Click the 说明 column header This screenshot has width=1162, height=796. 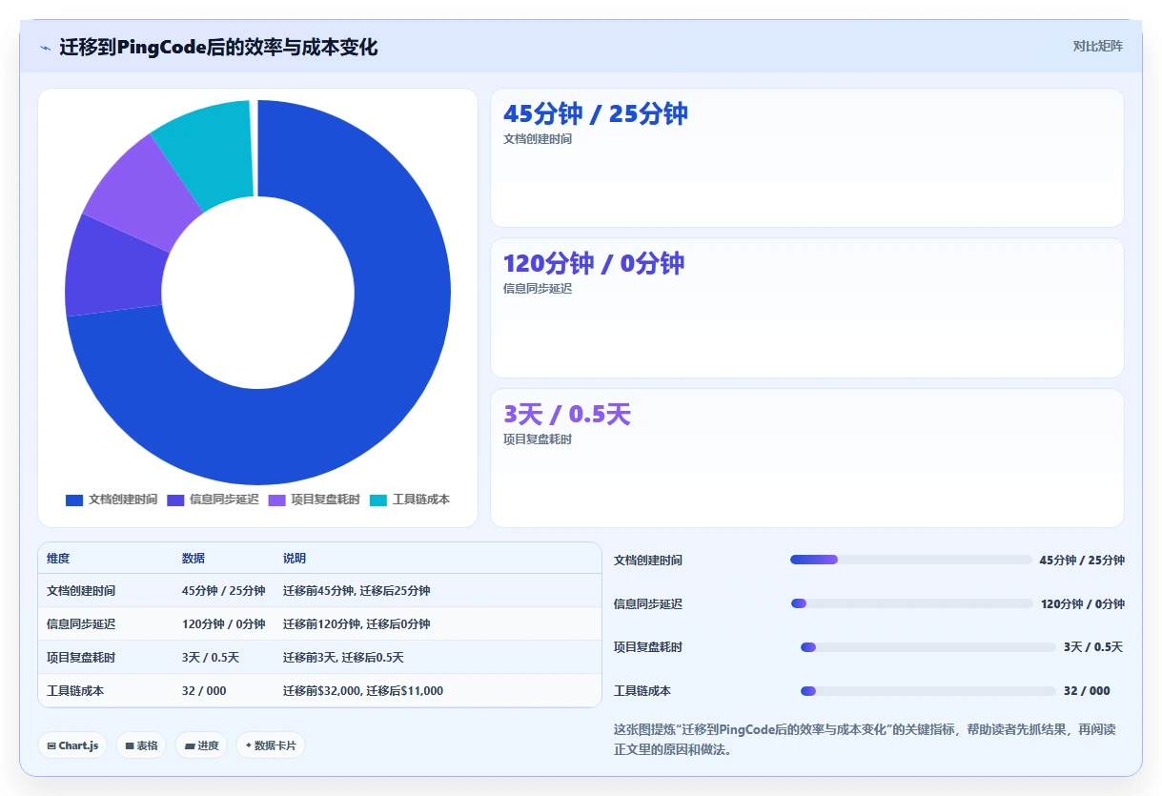[295, 559]
